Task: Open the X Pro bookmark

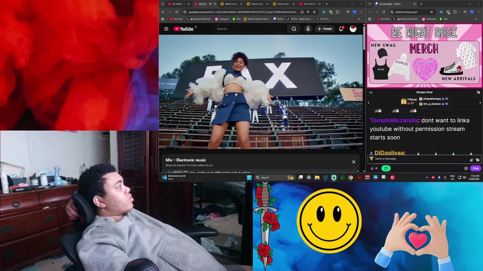Action: click(322, 19)
